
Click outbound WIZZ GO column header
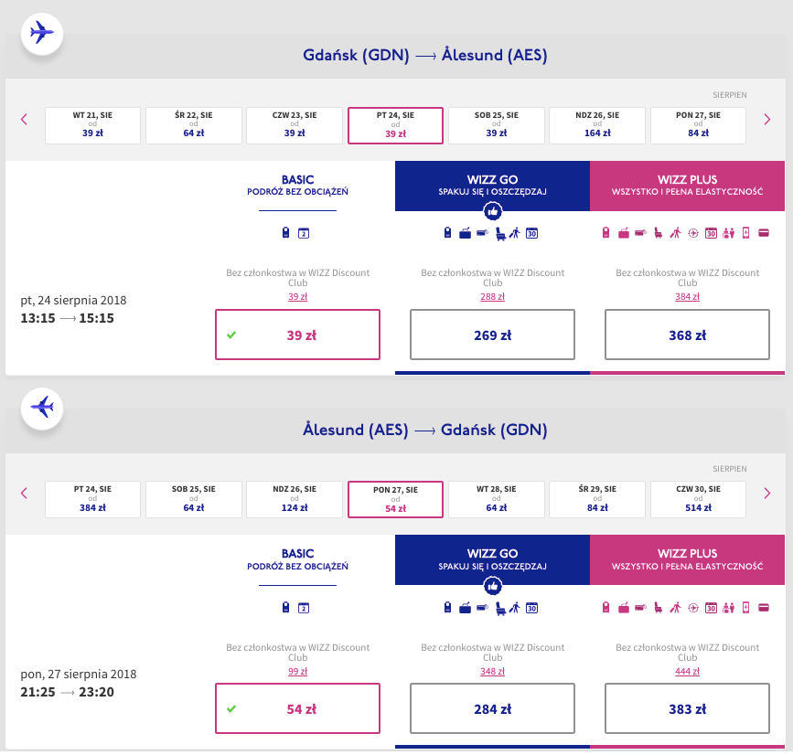(492, 186)
